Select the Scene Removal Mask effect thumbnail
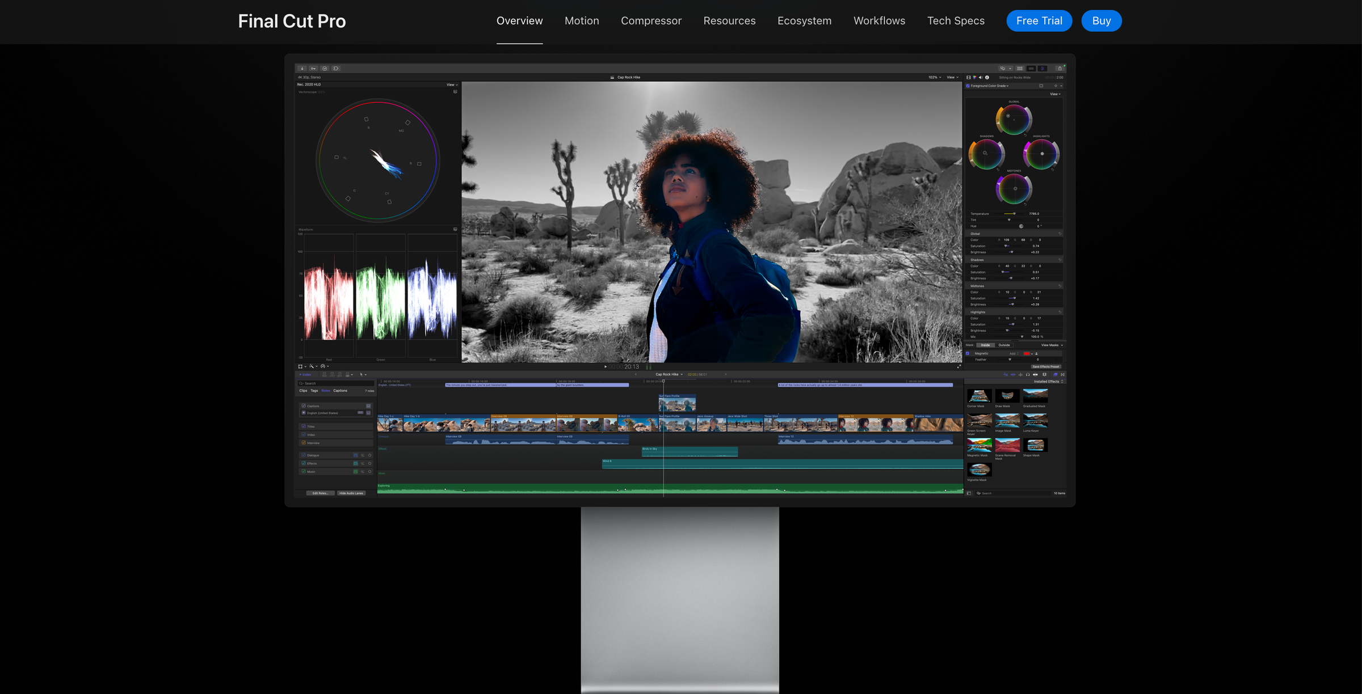1362x694 pixels. tap(1007, 445)
